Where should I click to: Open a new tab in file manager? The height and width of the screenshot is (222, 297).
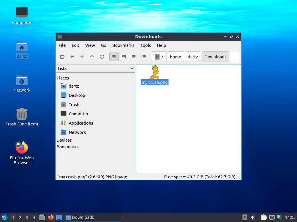tap(62, 57)
